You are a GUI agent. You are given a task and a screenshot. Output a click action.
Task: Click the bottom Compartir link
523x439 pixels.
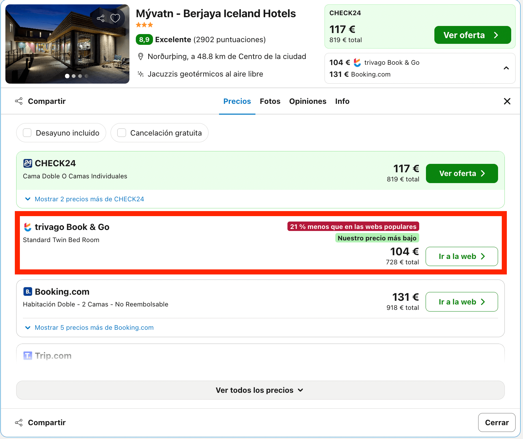(x=47, y=422)
